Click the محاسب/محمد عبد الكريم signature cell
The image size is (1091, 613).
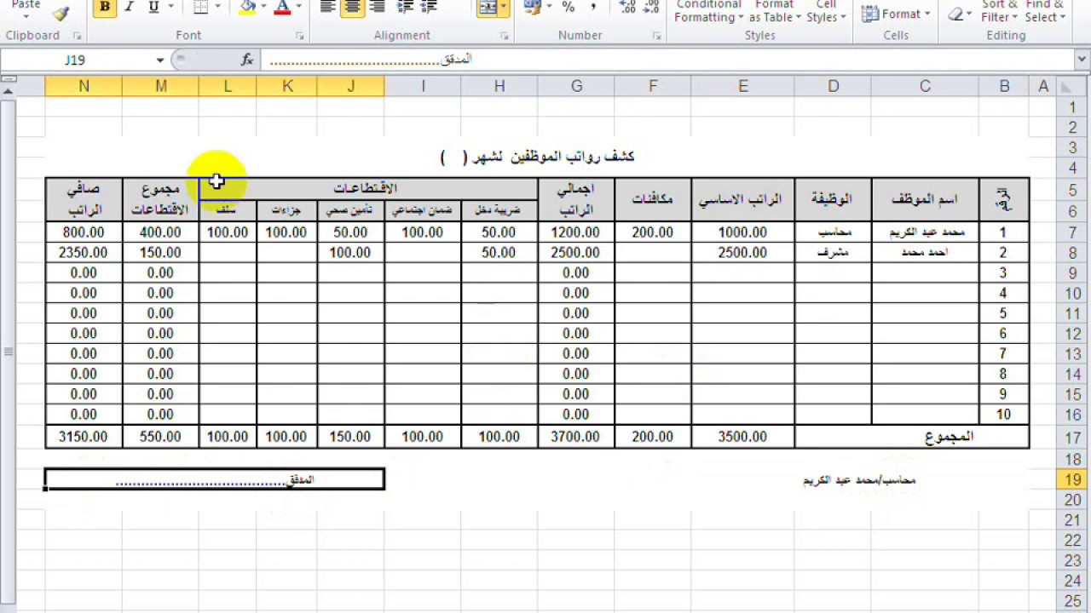coord(859,480)
